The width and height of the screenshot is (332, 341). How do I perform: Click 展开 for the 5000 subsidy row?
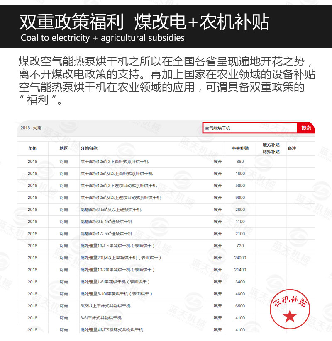(218, 186)
